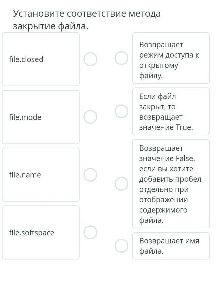Choose the 'добавить пробел отдельно' answer card
The image size is (216, 282).
[x=171, y=184]
